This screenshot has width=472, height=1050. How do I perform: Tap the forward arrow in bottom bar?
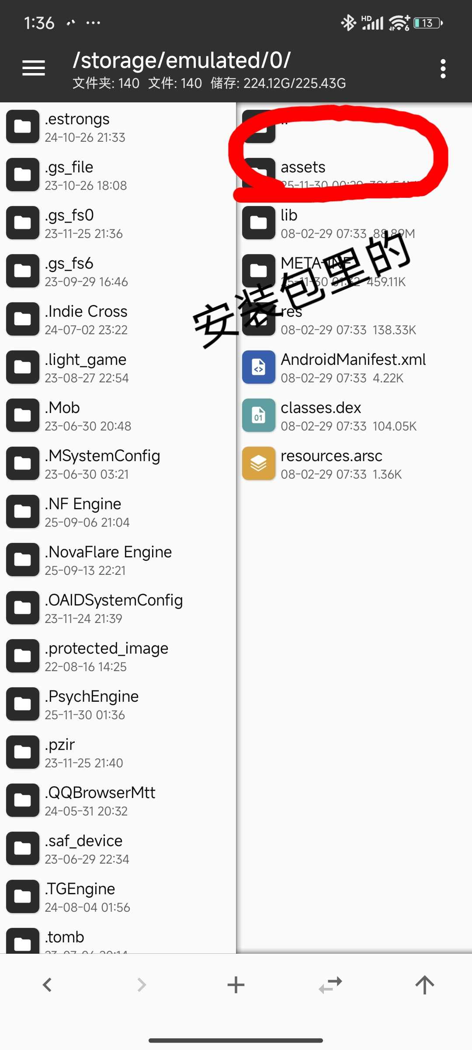(142, 985)
